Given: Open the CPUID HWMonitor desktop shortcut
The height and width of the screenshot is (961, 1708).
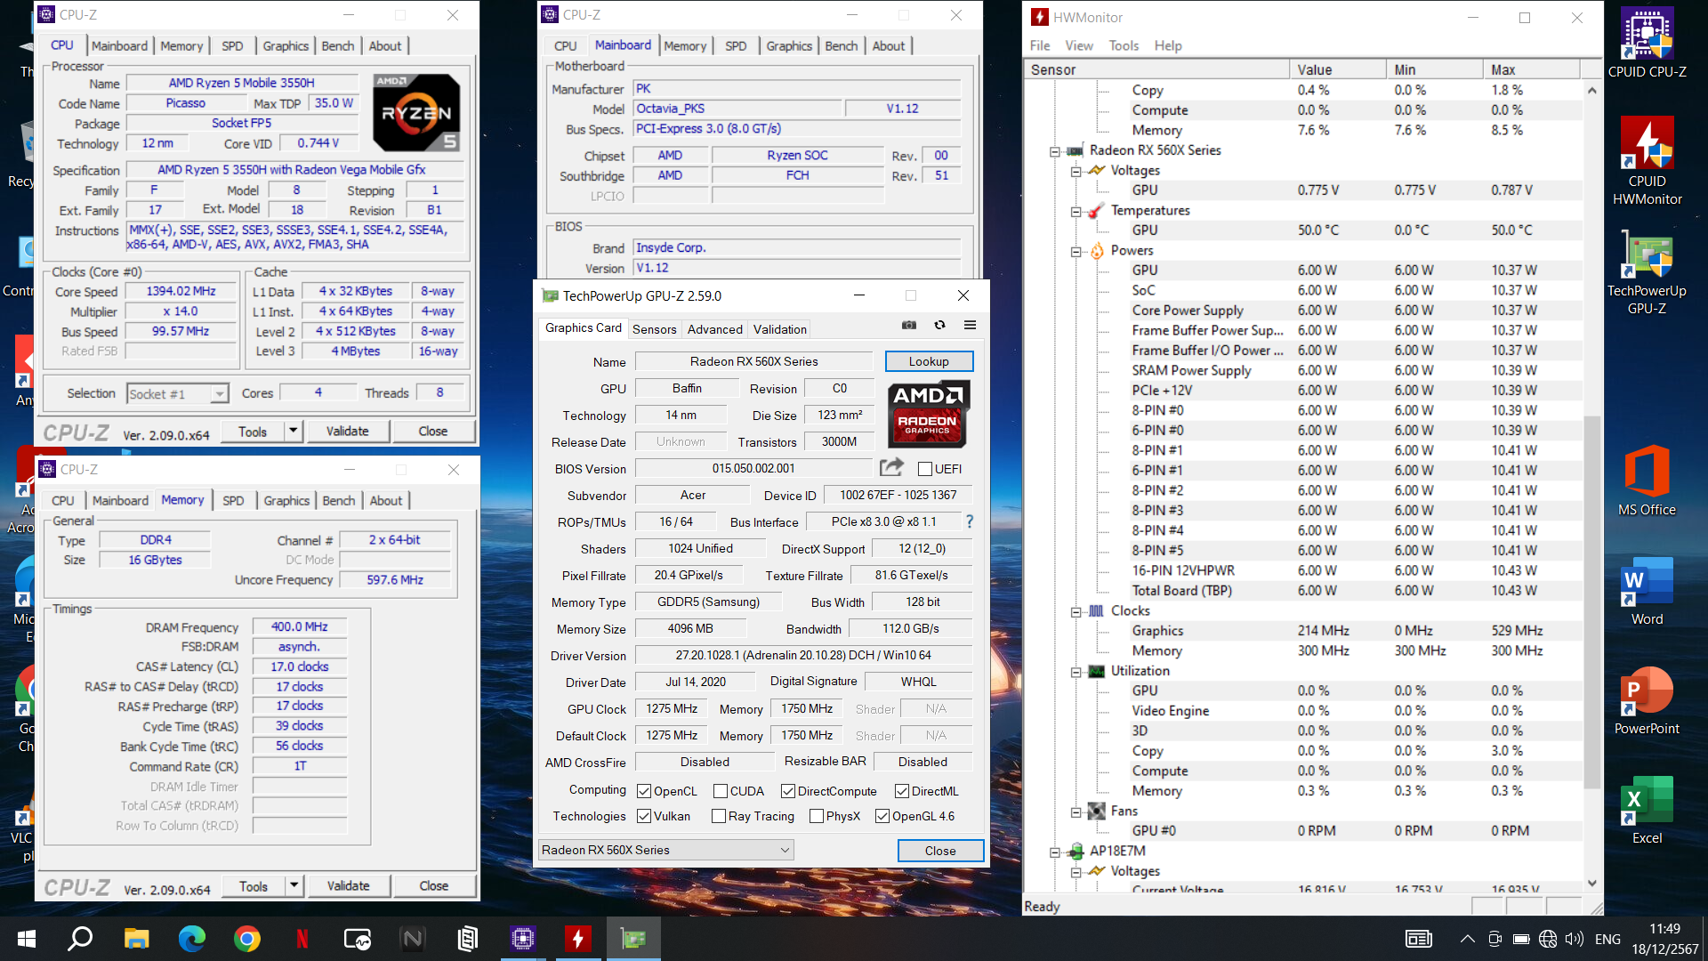Looking at the screenshot, I should (1647, 161).
